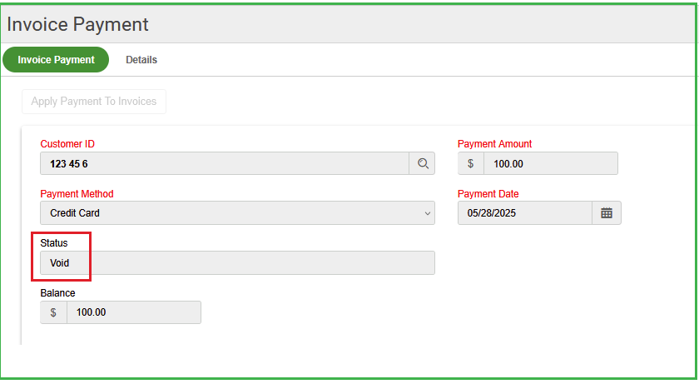Expand Payment Method using its chevron arrow
Viewport: 699px width, 384px height.
pyautogui.click(x=427, y=213)
